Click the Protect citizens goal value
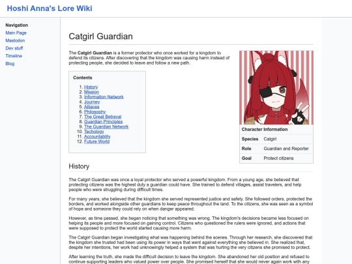 coord(278,158)
